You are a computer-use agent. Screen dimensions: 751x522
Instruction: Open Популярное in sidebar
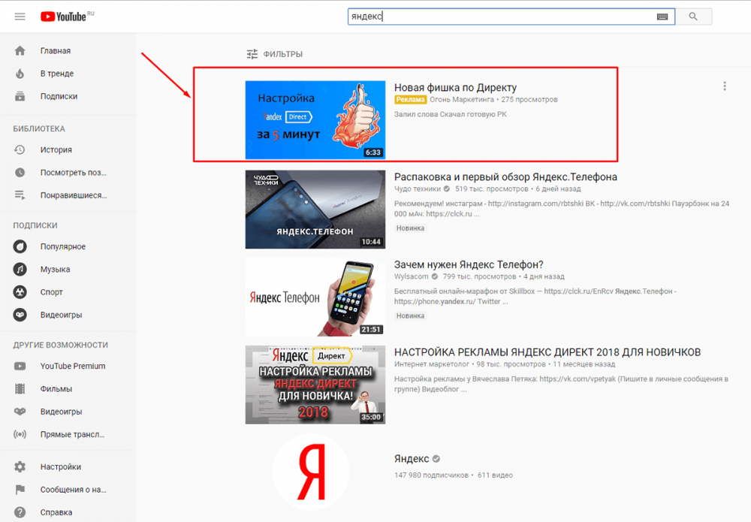[63, 246]
